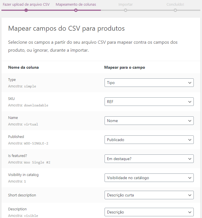
Task: Click the column mapping step circle marker
Action: [x=76, y=10]
